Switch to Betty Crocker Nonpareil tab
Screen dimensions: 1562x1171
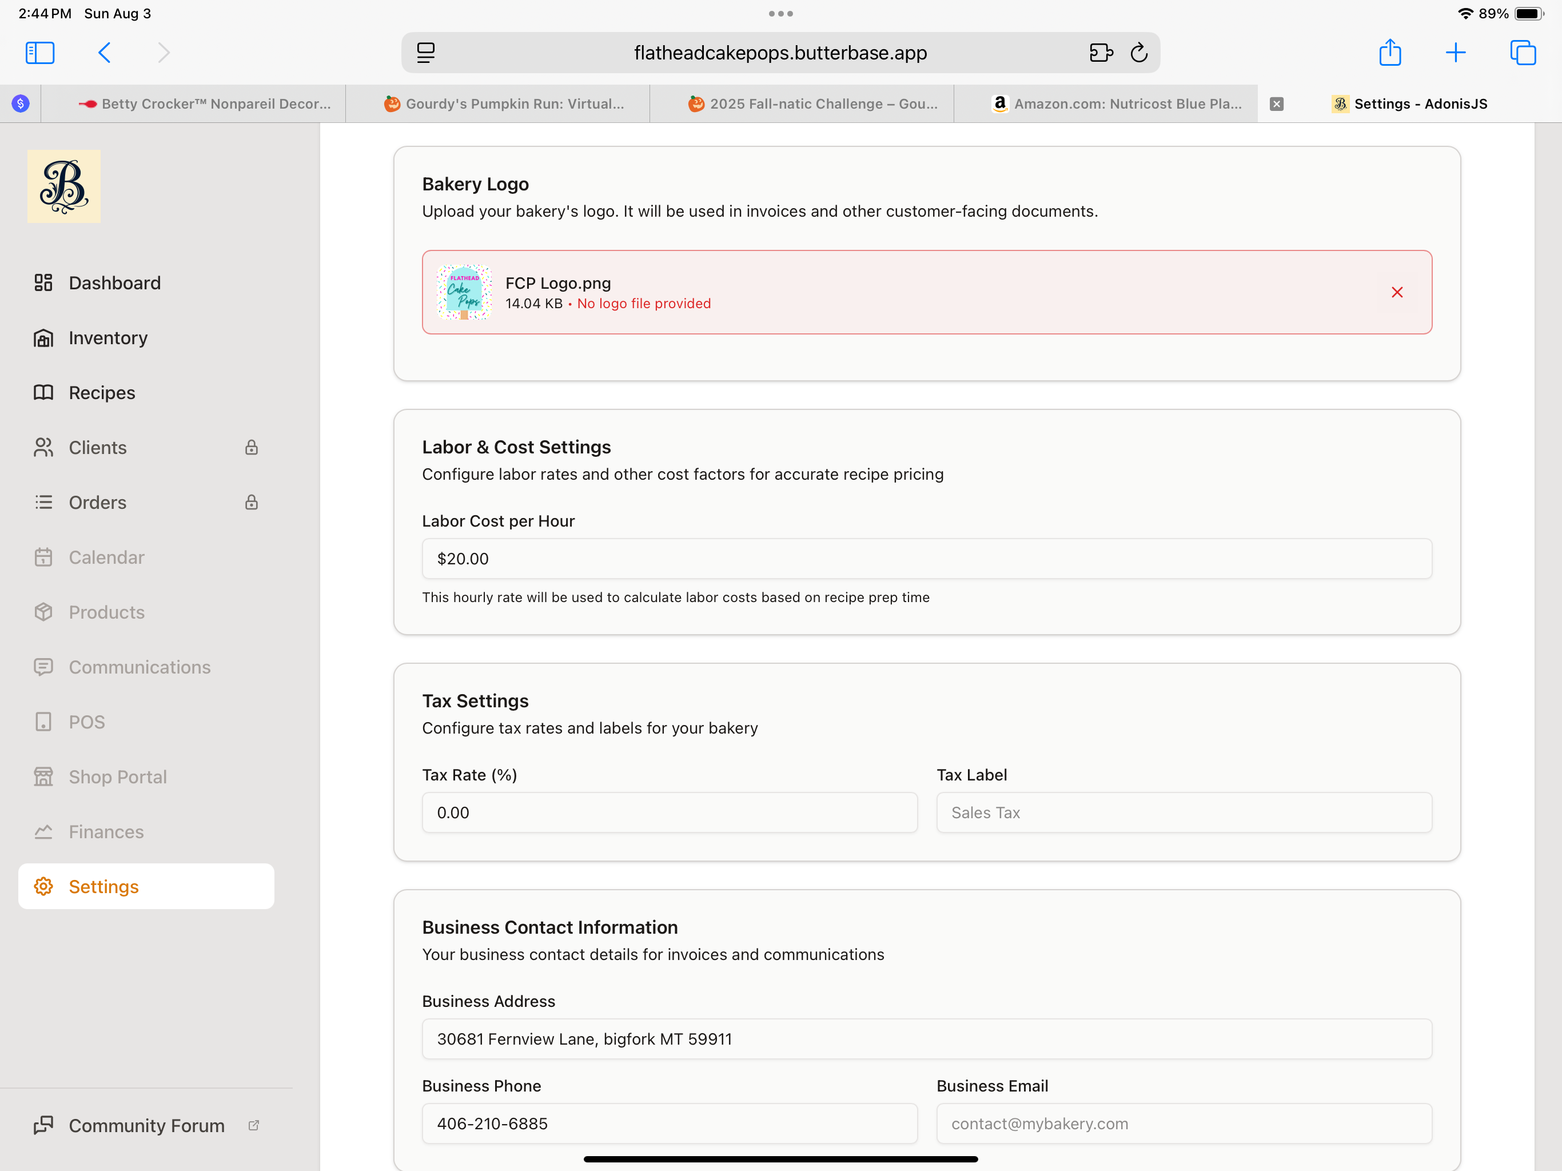click(x=205, y=104)
